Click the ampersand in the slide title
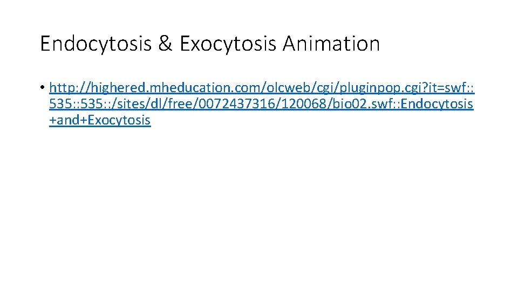This screenshot has height=291, width=518. [x=165, y=44]
